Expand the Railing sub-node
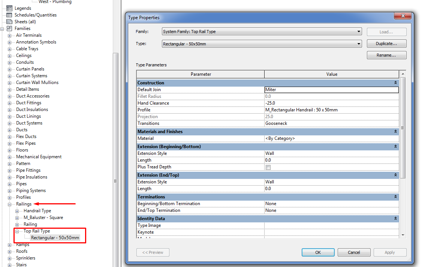Screen dimensions: 428x267 [17, 225]
